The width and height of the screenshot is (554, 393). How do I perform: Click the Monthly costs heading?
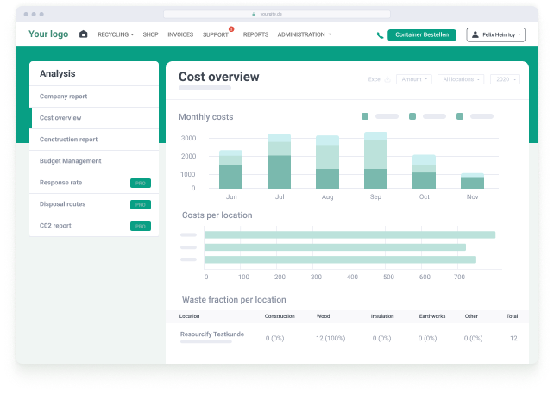coord(206,116)
